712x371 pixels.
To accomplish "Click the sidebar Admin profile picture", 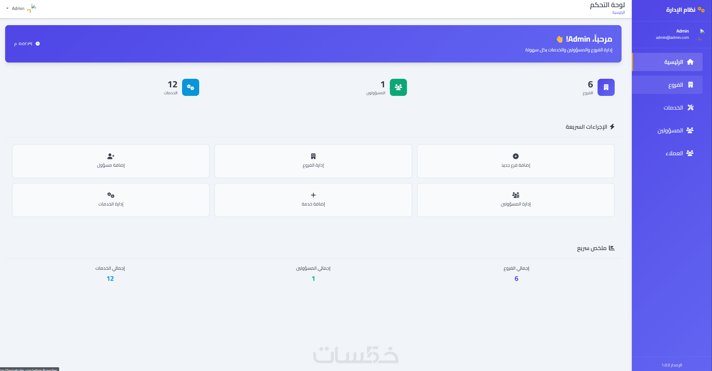I will pos(702,31).
